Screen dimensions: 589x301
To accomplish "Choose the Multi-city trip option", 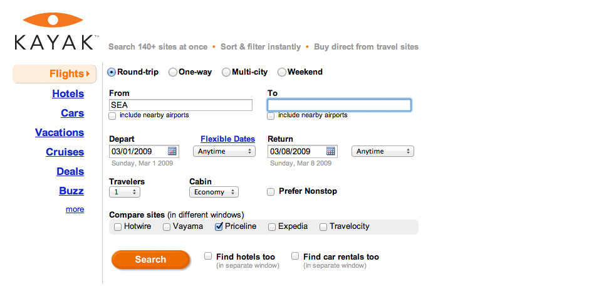I will 226,72.
